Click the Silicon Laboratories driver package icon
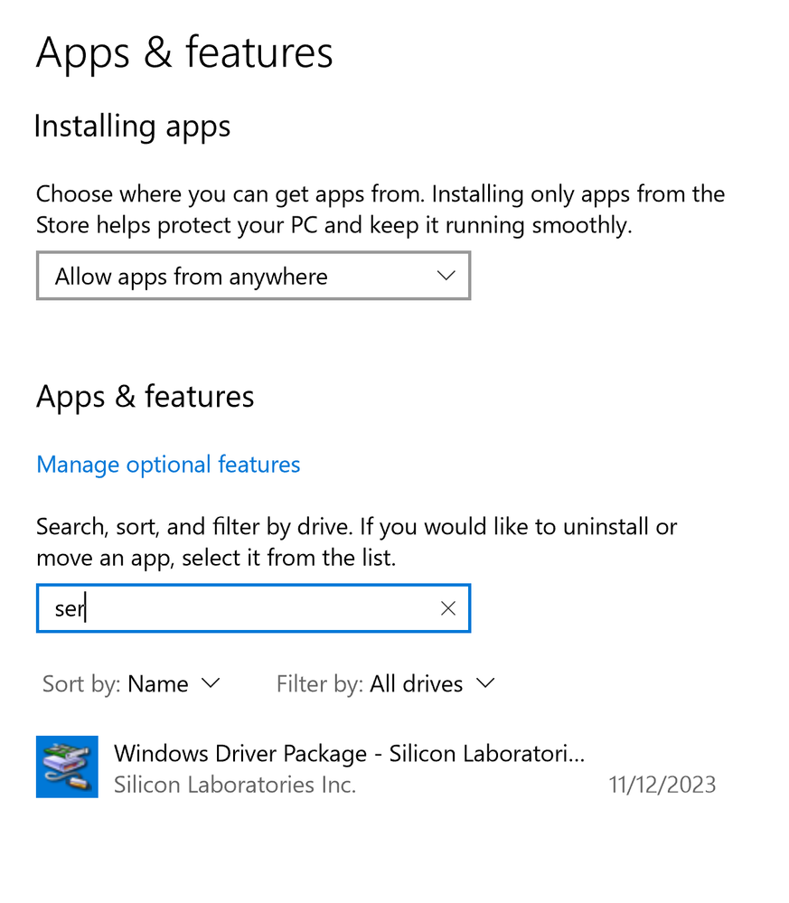 point(67,767)
